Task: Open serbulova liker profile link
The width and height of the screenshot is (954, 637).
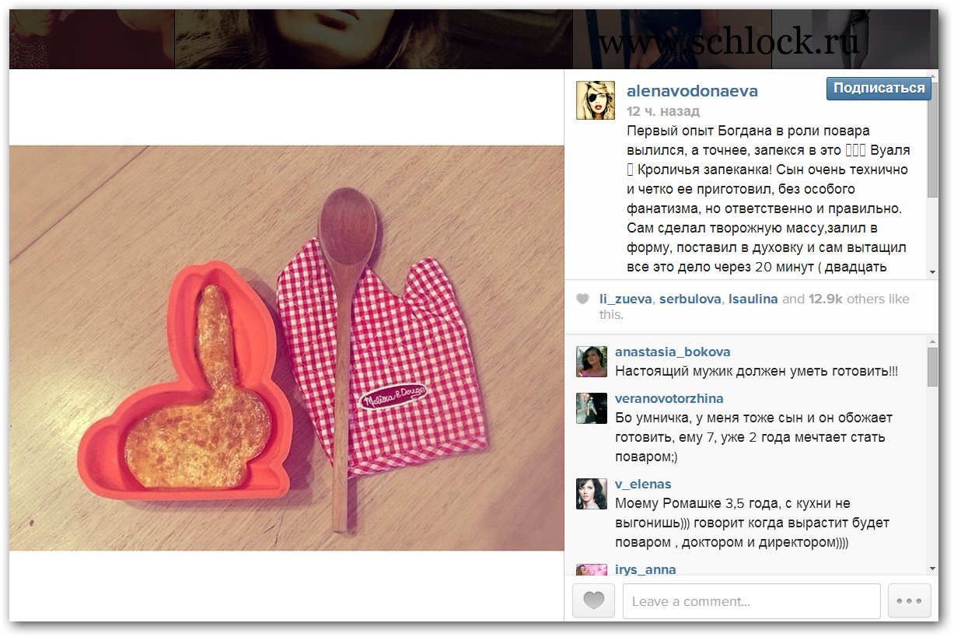Action: tap(690, 299)
